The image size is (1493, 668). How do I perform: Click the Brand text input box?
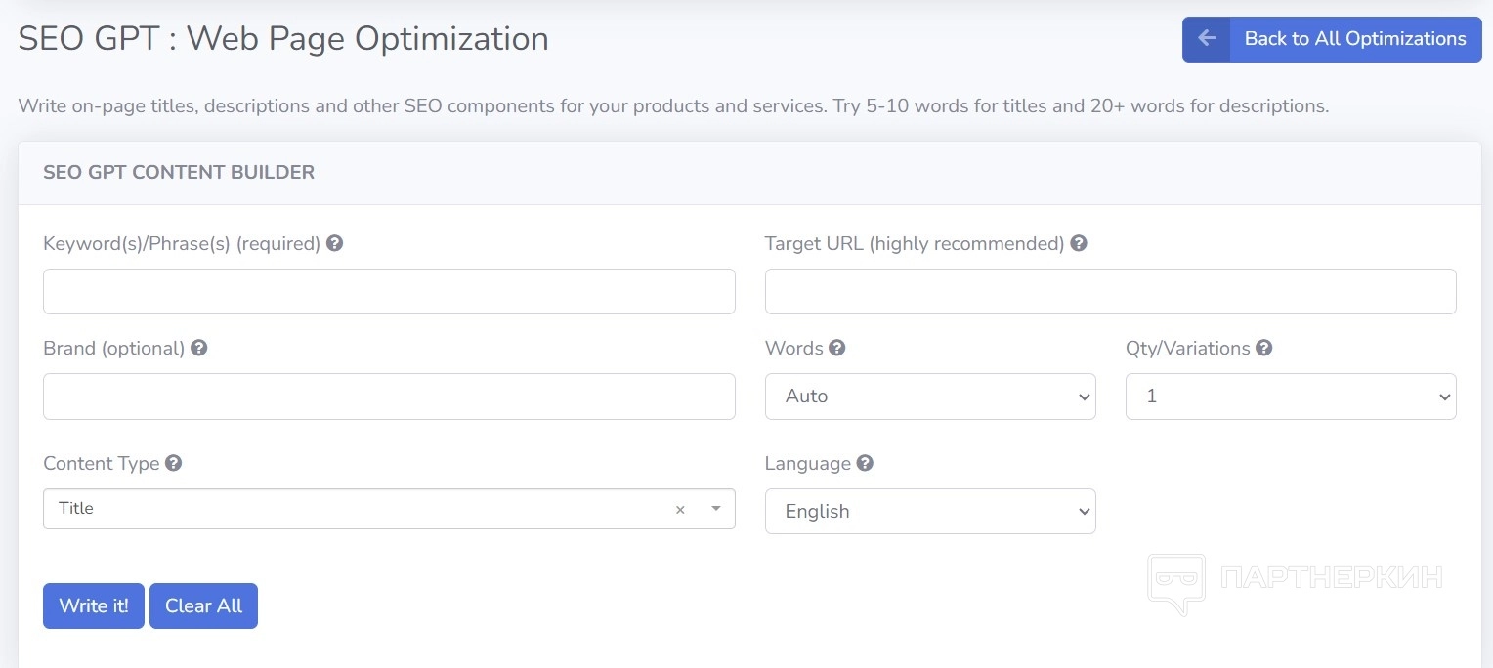point(389,397)
